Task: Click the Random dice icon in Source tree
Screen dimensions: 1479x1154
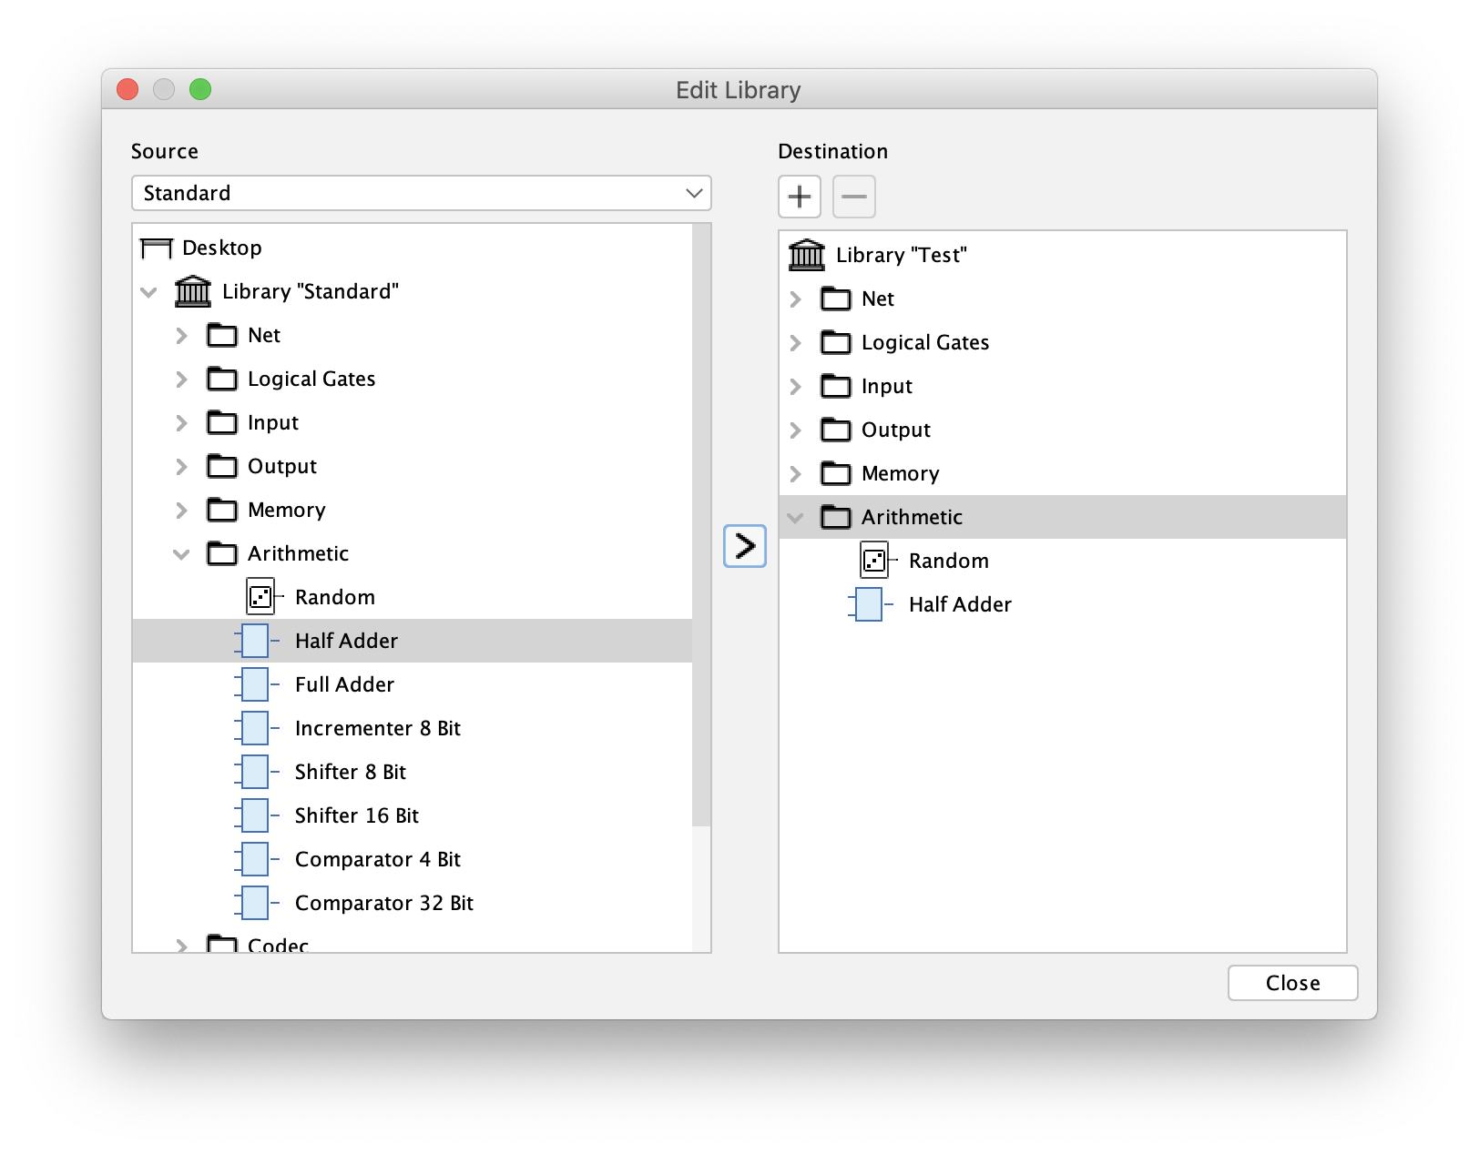Action: tap(260, 597)
